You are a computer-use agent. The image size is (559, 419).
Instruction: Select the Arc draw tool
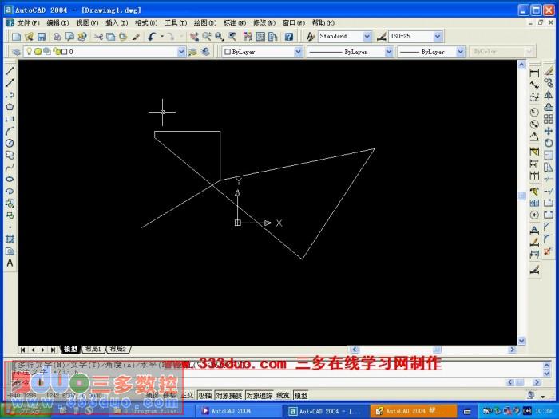(10, 131)
